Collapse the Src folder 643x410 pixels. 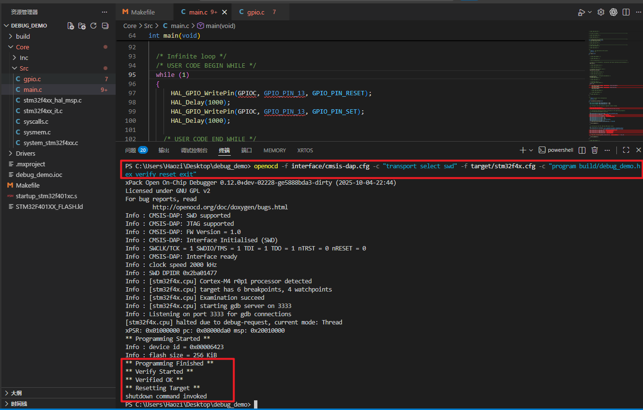pos(24,68)
